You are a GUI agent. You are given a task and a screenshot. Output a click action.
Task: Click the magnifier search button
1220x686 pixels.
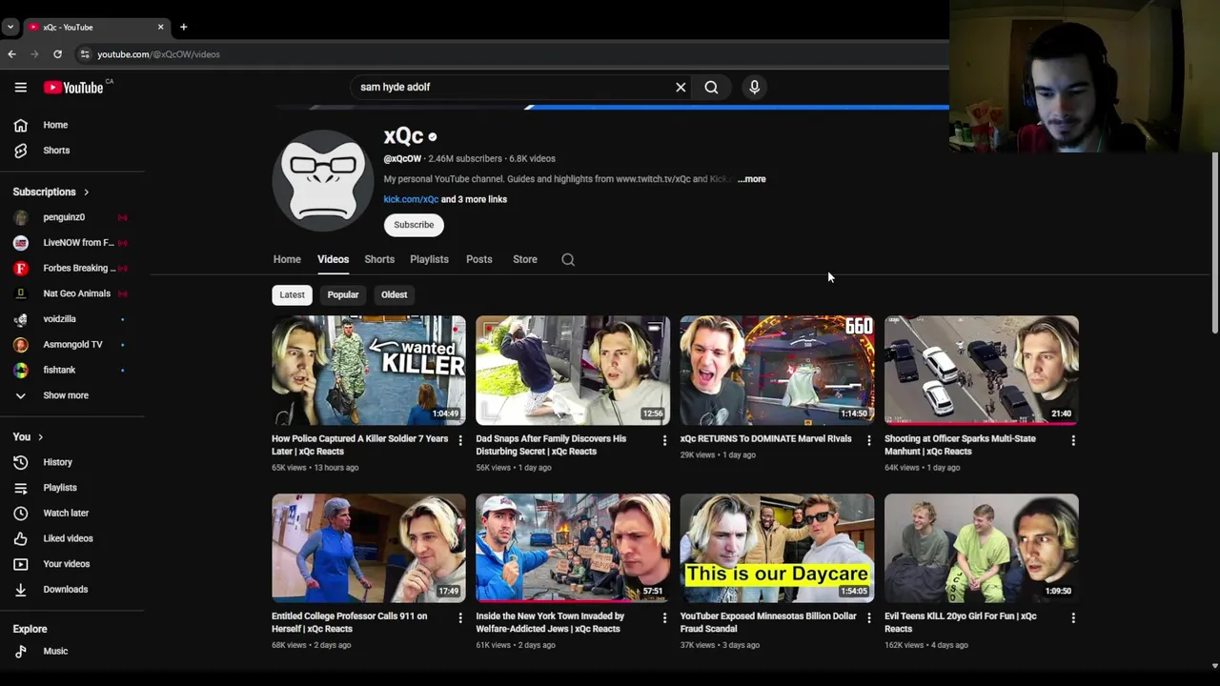point(711,87)
